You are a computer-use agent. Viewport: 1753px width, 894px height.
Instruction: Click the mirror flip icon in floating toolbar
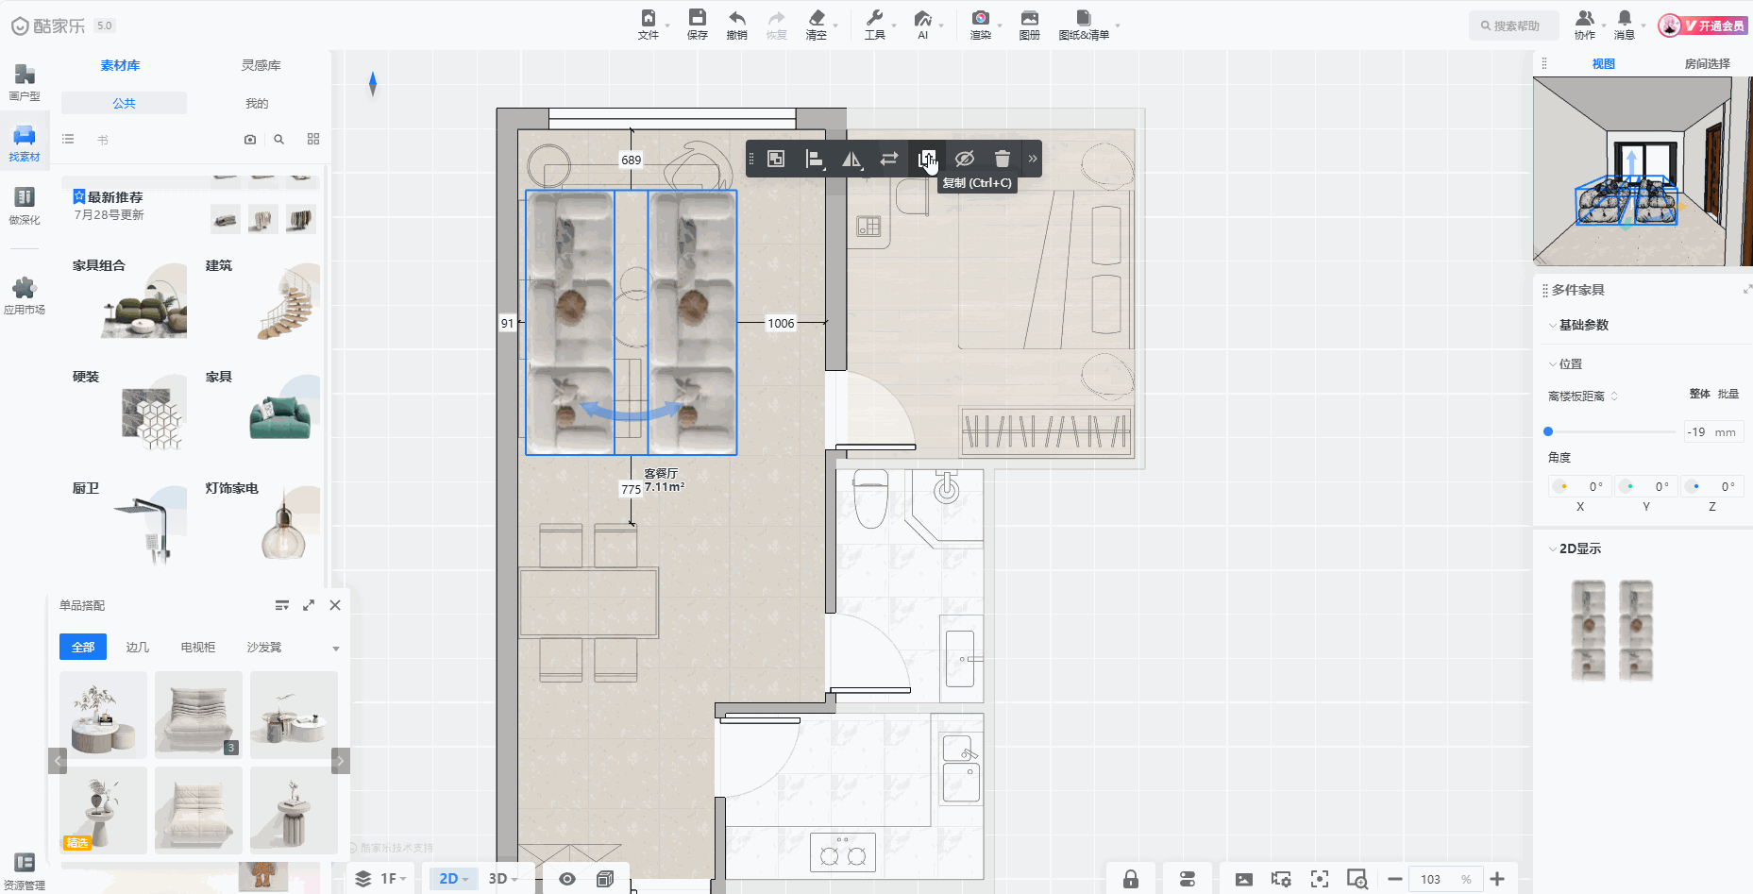[x=851, y=159]
